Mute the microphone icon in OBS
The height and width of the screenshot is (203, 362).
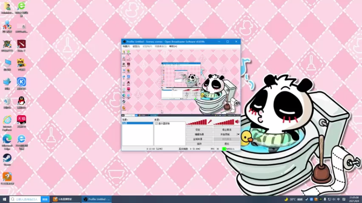(210, 122)
